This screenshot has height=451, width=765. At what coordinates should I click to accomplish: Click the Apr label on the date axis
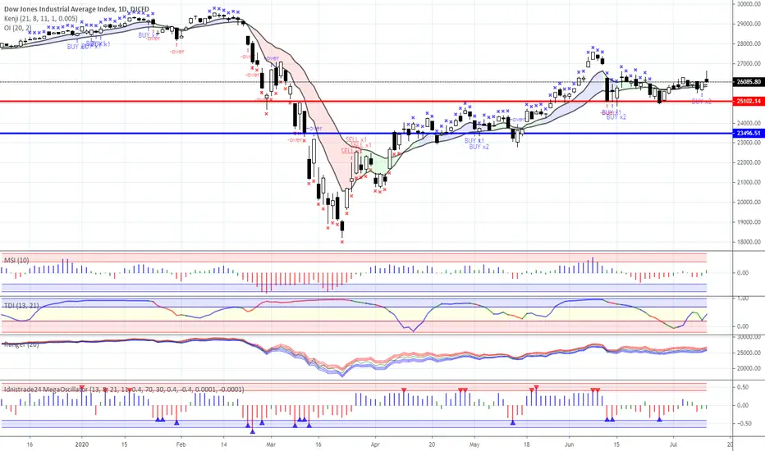pos(375,444)
